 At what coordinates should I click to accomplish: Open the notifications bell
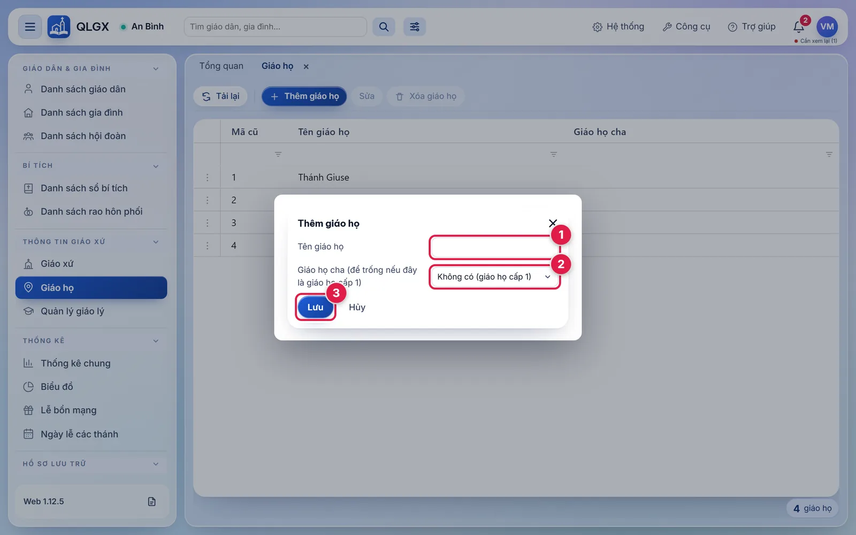tap(799, 27)
